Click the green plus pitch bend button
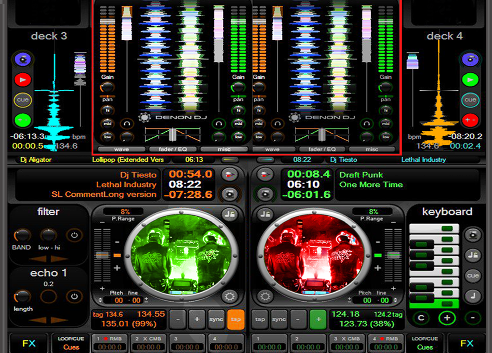This screenshot has width=492, height=353. pyautogui.click(x=318, y=319)
